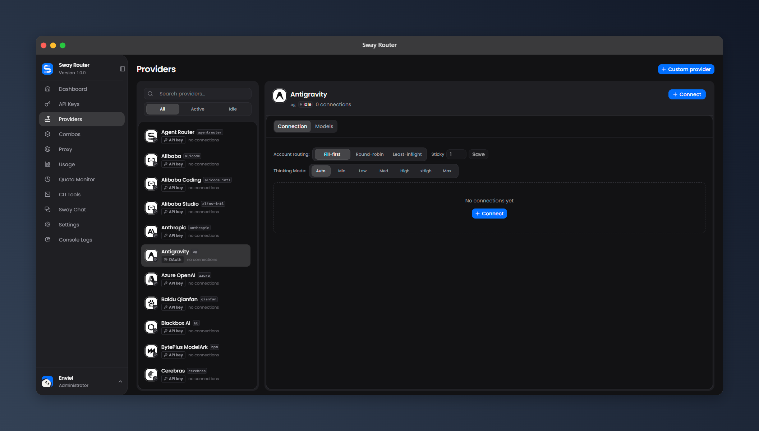The height and width of the screenshot is (431, 759).
Task: Click the Alibaba provider logo
Action: (151, 160)
